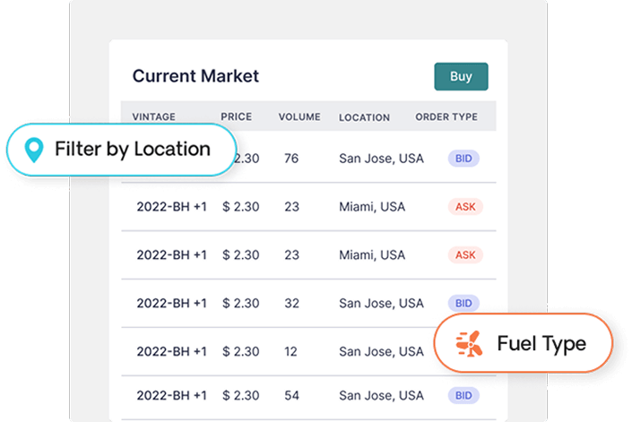Sort by the Price column header
The height and width of the screenshot is (422, 632).
tap(236, 116)
